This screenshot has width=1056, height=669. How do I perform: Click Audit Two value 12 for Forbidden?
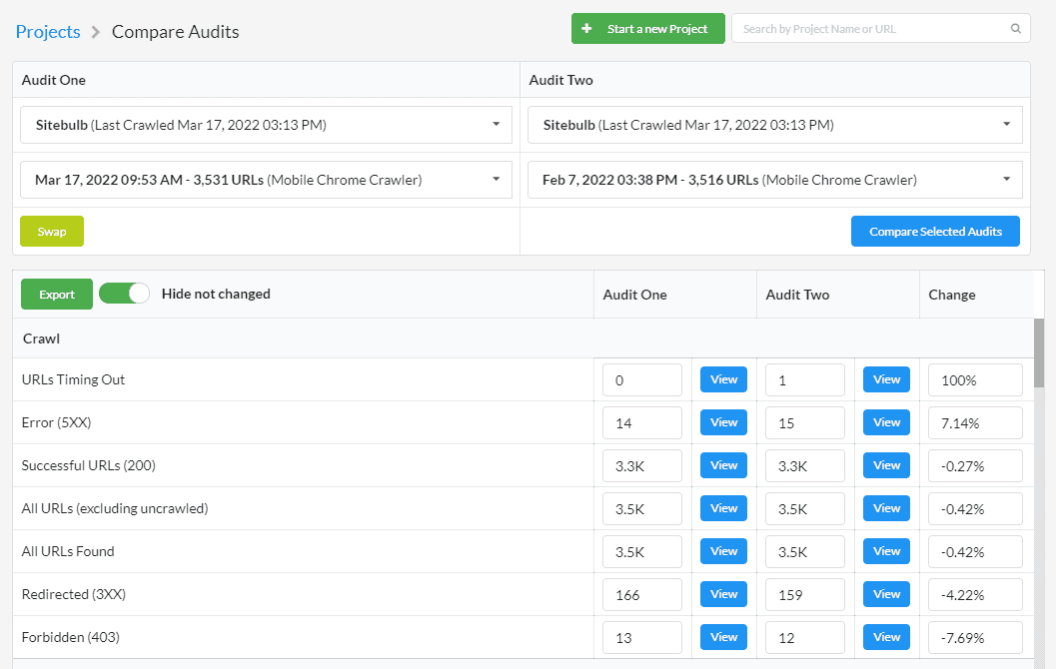[805, 638]
